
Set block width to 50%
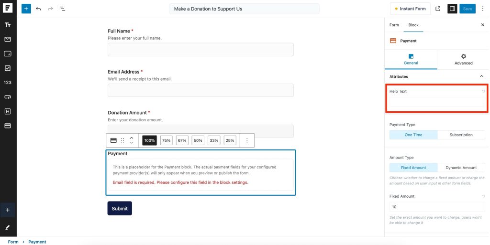198,140
